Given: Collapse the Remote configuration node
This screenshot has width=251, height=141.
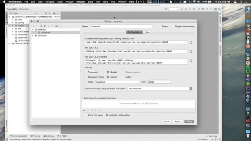Looking at the screenshot, I should pos(33,30).
